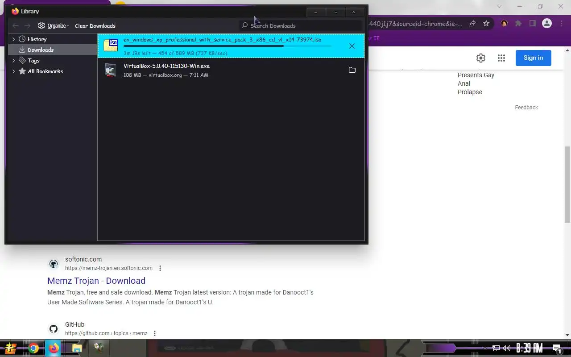Show hidden system tray icons

click(485, 348)
